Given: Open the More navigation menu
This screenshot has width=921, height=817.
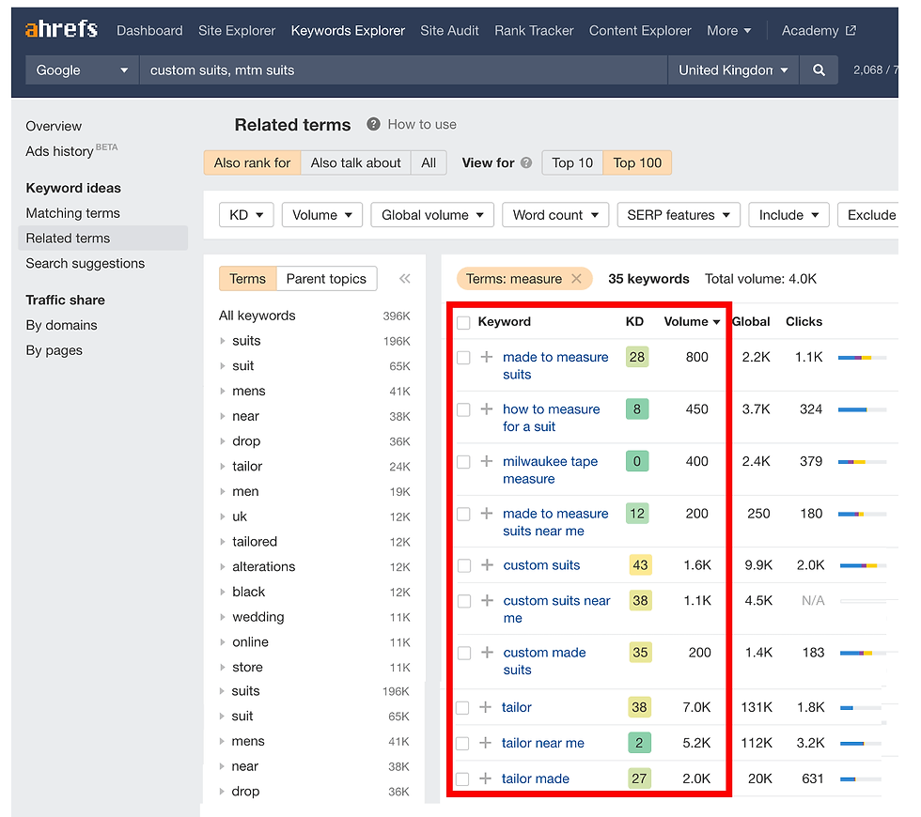Looking at the screenshot, I should tap(729, 30).
